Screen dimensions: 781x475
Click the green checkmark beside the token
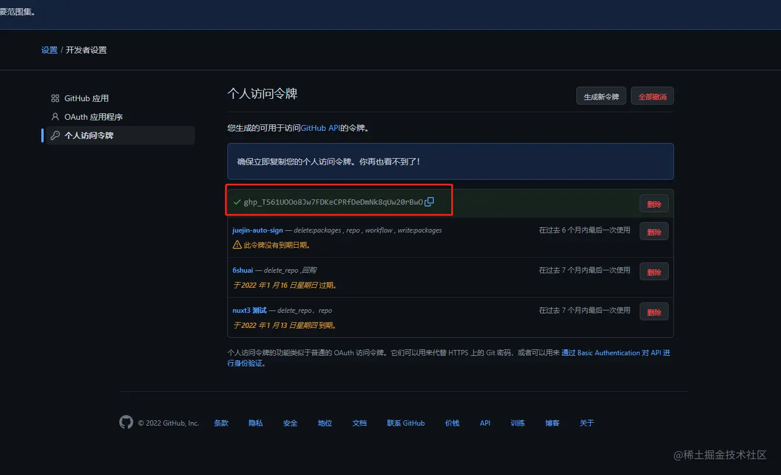click(237, 202)
